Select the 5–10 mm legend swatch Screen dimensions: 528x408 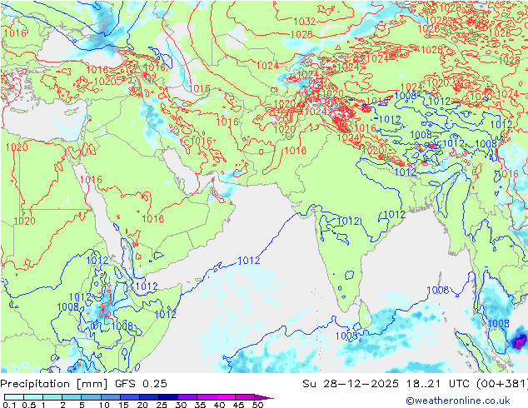coord(91,397)
